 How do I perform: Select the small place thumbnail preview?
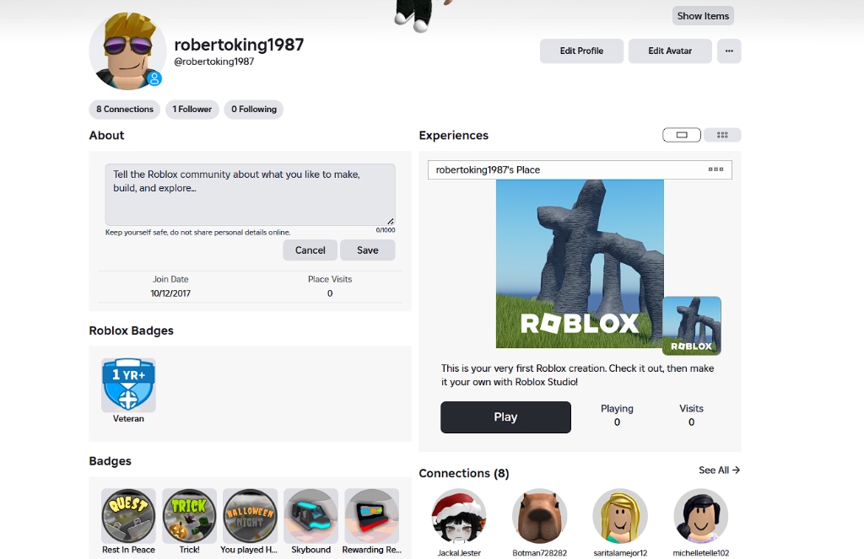tap(692, 325)
